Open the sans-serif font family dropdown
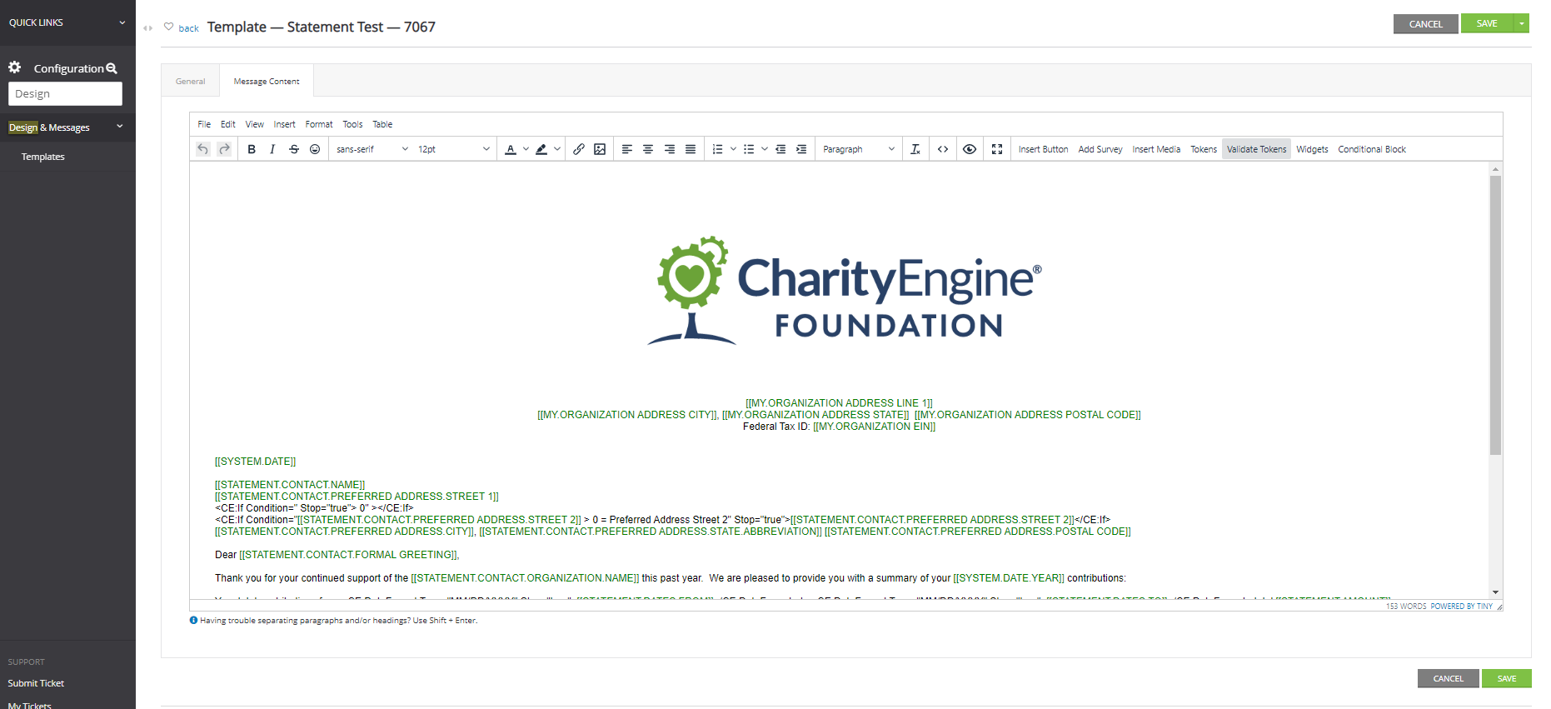1551x709 pixels. (x=372, y=149)
